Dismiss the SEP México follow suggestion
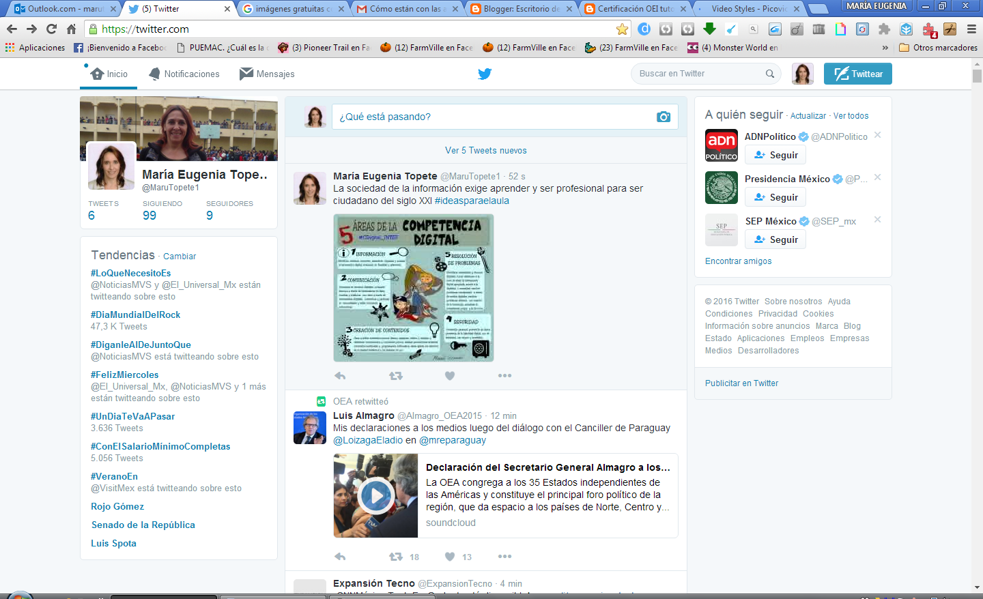This screenshot has width=983, height=599. tap(878, 220)
